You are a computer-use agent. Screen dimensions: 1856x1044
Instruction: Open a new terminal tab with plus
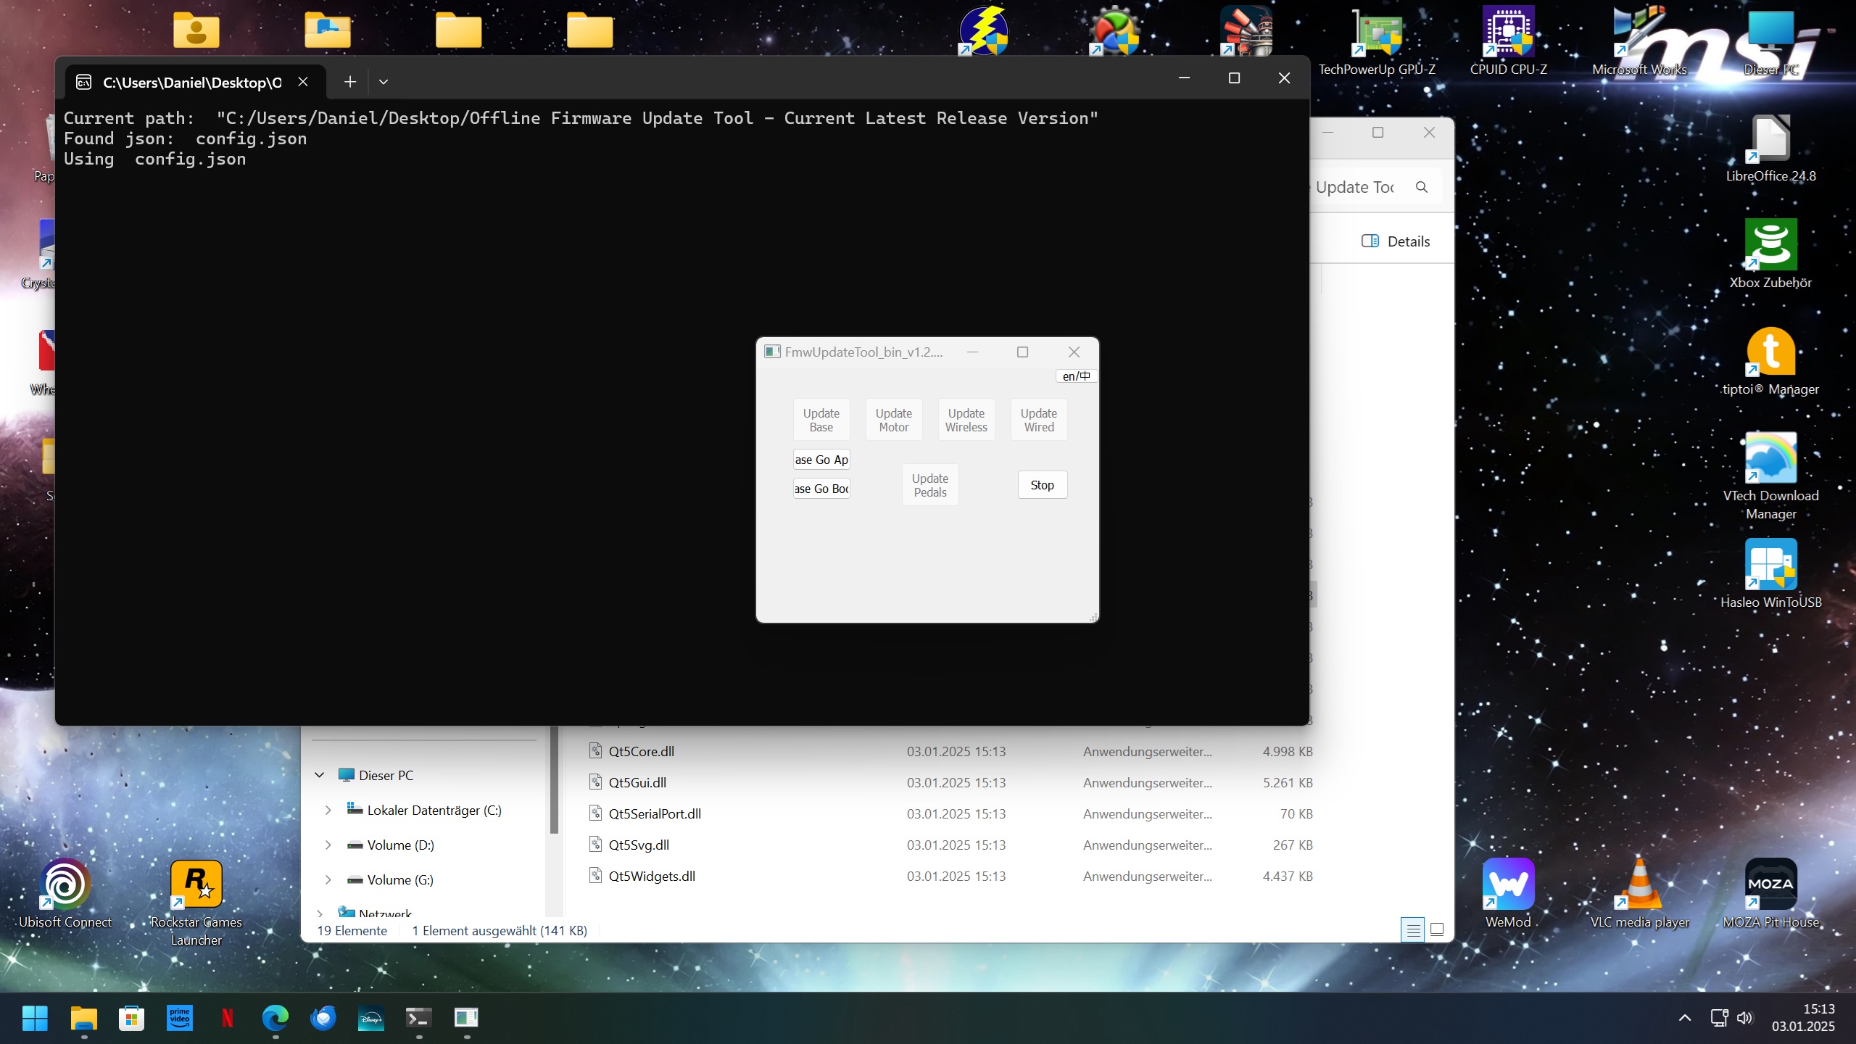(x=350, y=82)
